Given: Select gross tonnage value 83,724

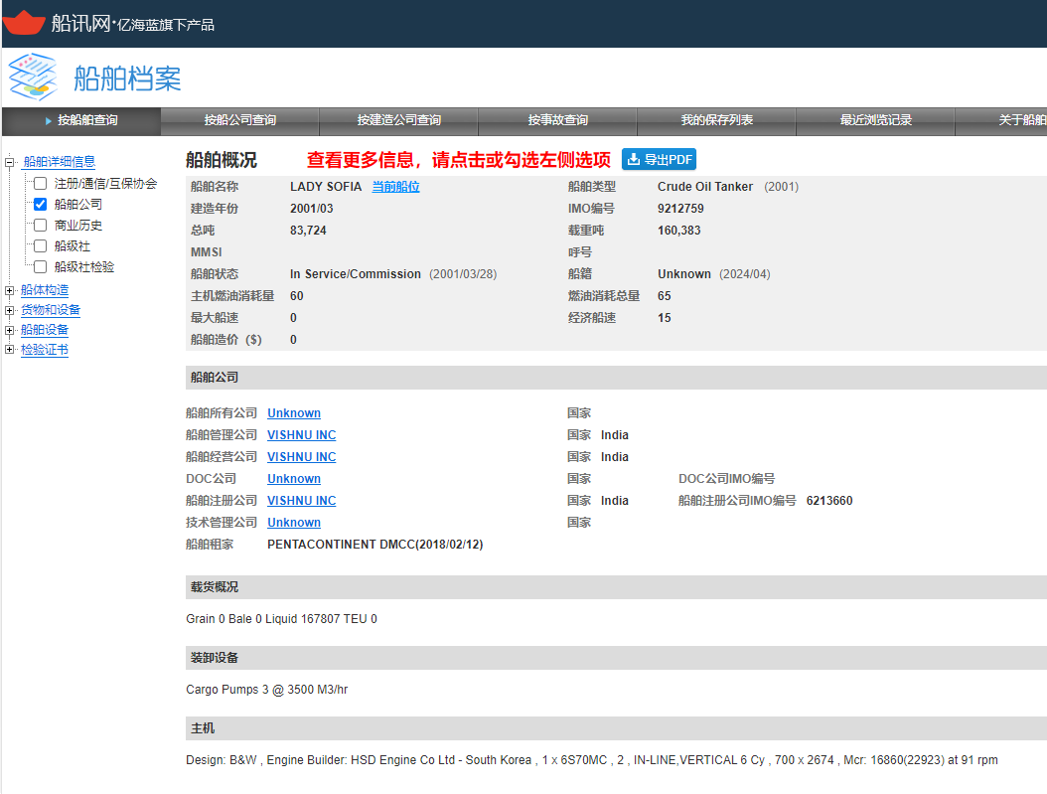Looking at the screenshot, I should pos(308,231).
